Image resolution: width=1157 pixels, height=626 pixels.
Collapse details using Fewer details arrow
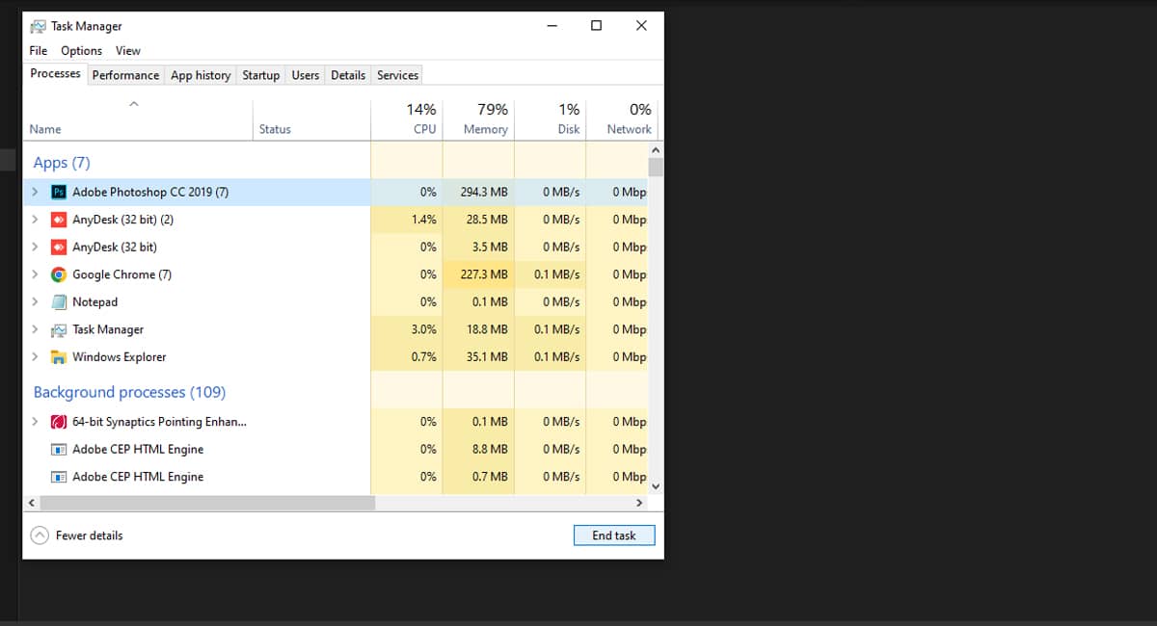pyautogui.click(x=40, y=535)
